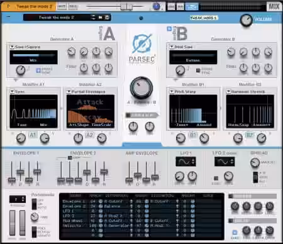Image resolution: width=283 pixels, height=244 pixels.
Task: Toggle the Envelope 2 loop switch
Action: point(70,157)
